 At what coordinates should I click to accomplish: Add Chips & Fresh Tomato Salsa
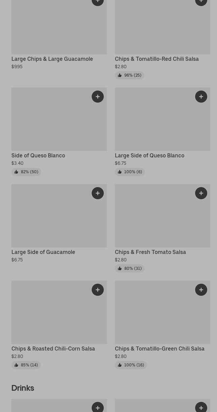(201, 193)
